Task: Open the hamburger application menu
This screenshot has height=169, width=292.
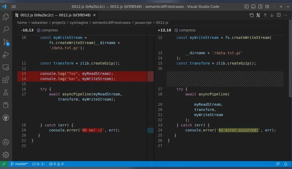Action: point(14,6)
